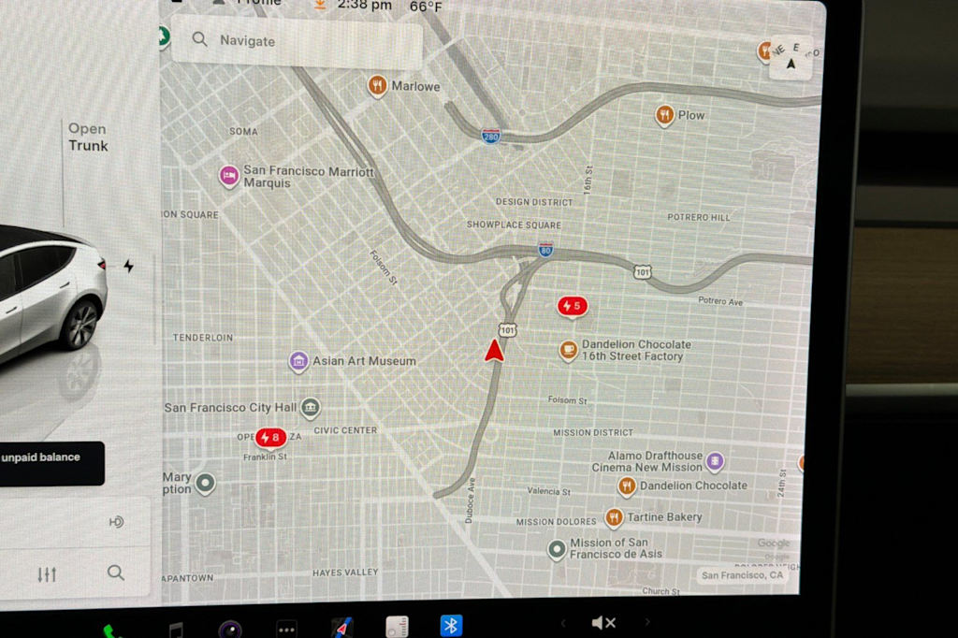Tap the 2:38 pm clock
The height and width of the screenshot is (638, 958).
pyautogui.click(x=364, y=6)
